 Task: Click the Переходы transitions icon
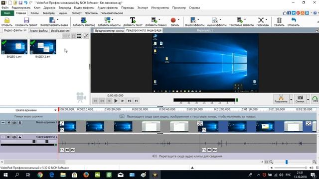point(261,20)
